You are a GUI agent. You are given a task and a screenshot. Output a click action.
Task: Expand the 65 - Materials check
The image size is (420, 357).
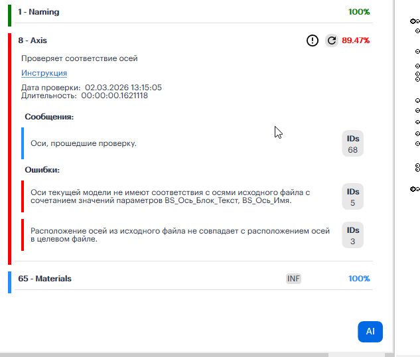pyautogui.click(x=44, y=279)
